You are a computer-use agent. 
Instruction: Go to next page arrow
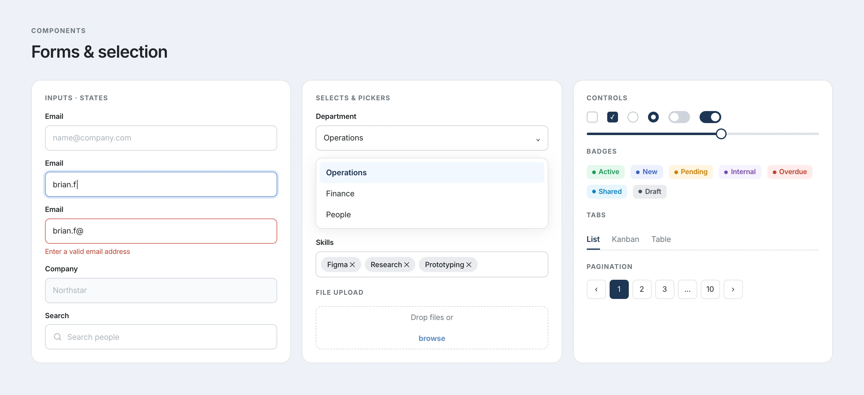tap(733, 289)
